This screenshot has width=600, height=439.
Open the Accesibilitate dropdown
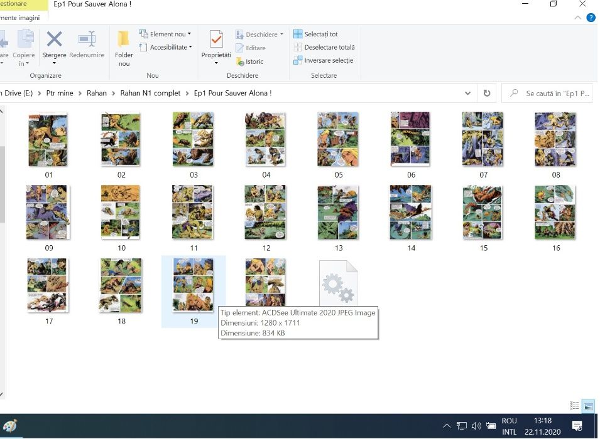(166, 47)
